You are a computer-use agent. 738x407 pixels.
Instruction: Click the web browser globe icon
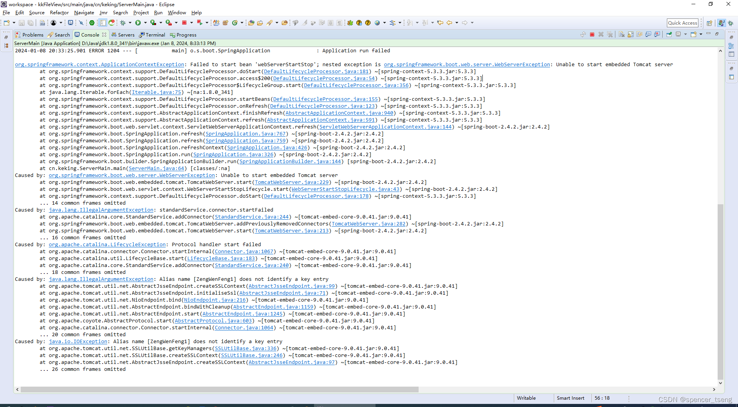[377, 23]
